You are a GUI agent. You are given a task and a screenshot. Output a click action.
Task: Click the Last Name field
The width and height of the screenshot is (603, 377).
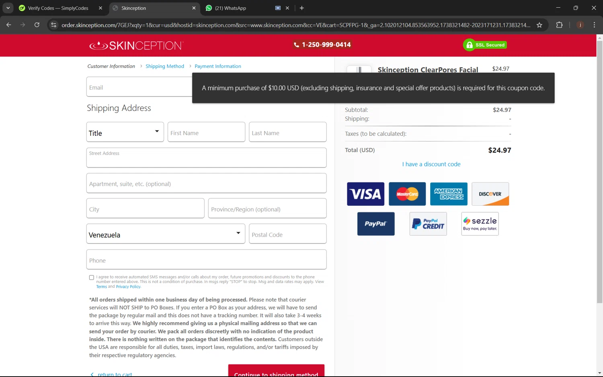click(x=288, y=132)
